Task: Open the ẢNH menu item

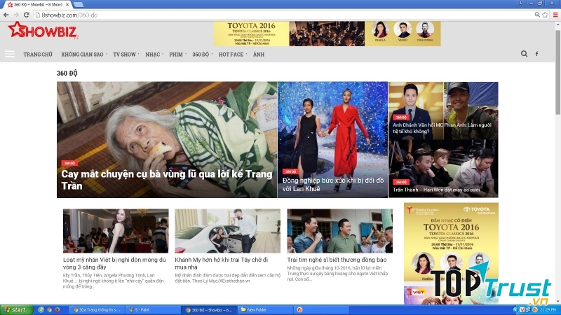Action: (x=259, y=55)
